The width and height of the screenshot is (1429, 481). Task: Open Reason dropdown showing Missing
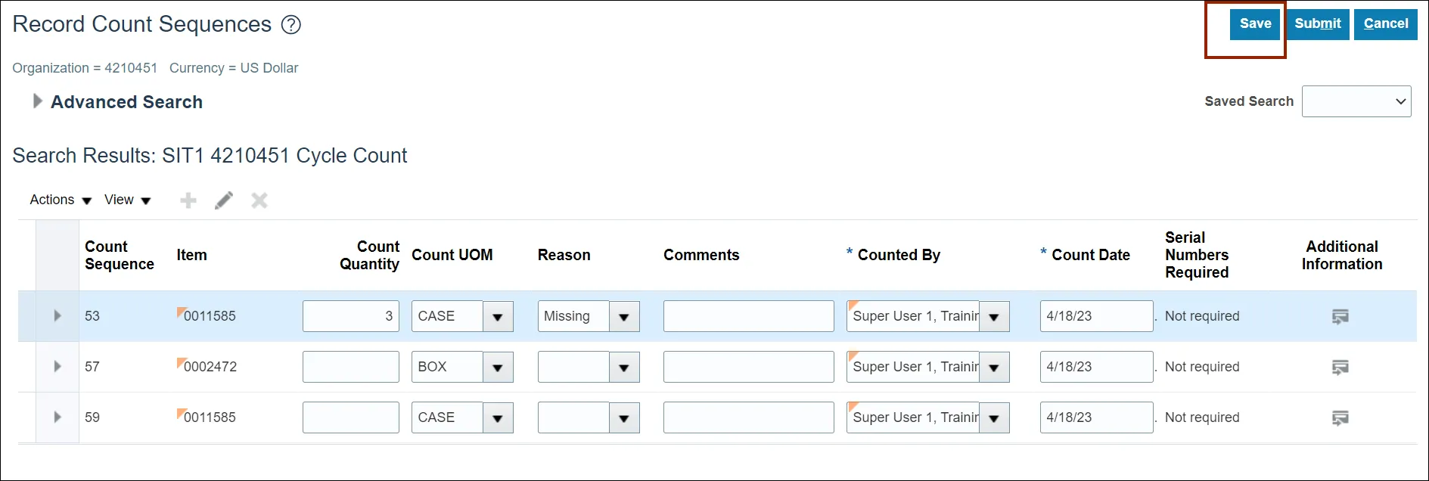pos(624,317)
